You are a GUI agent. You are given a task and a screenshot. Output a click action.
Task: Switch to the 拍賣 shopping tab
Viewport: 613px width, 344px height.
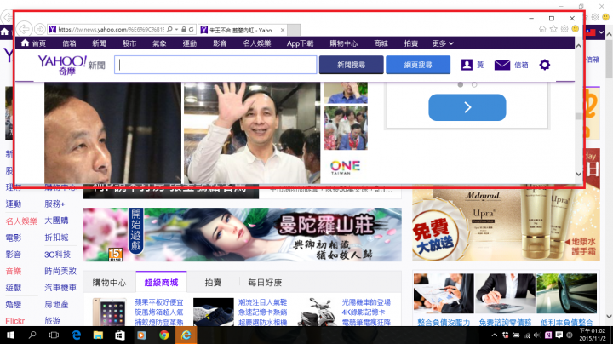213,282
